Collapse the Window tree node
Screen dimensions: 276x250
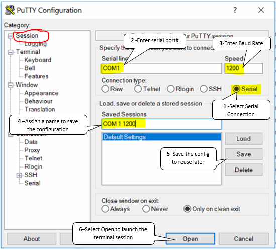pyautogui.click(x=11, y=85)
